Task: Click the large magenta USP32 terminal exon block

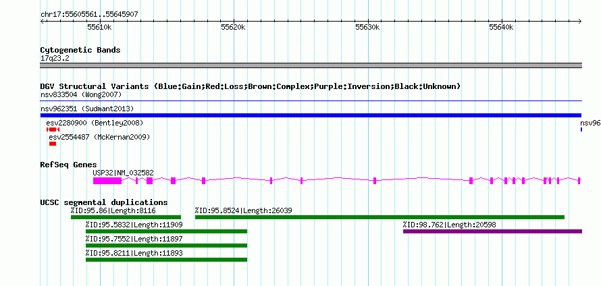Action: click(x=107, y=181)
